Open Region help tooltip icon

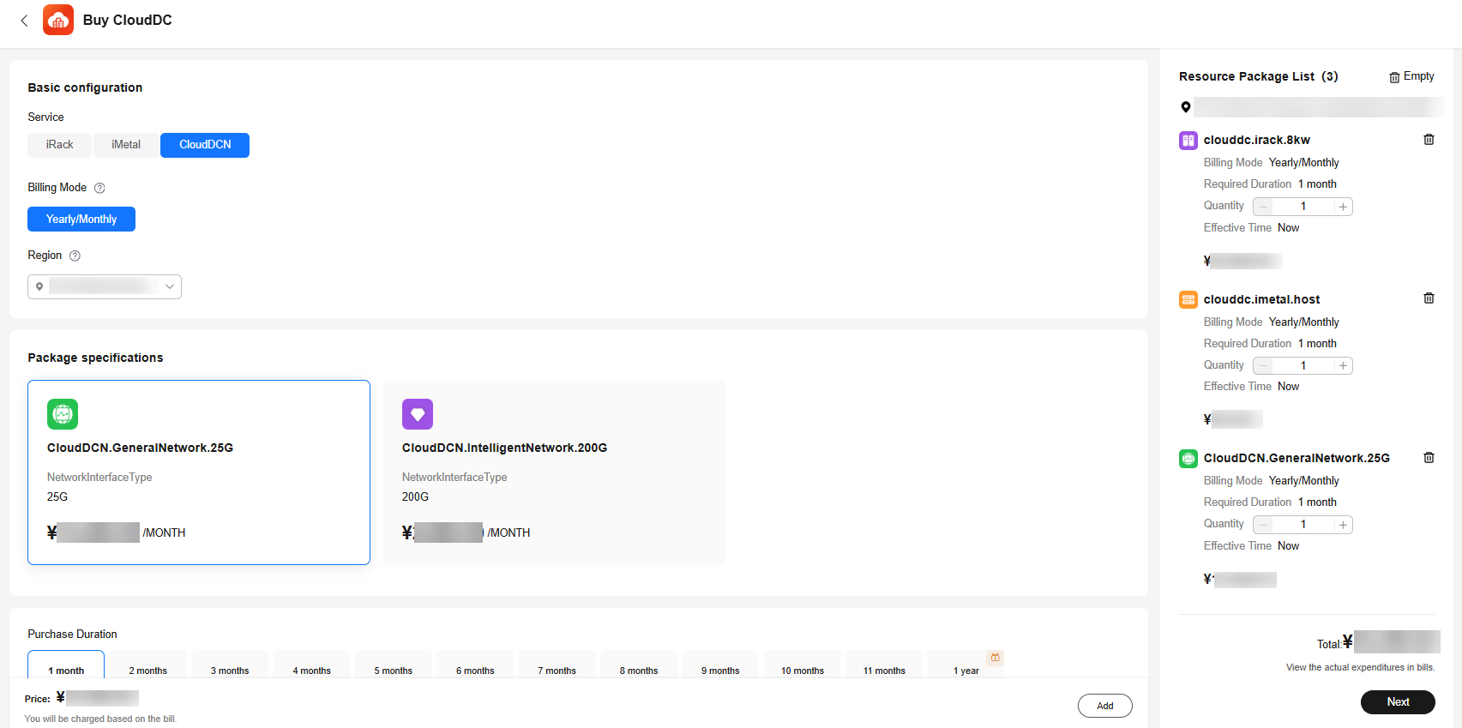pos(75,256)
